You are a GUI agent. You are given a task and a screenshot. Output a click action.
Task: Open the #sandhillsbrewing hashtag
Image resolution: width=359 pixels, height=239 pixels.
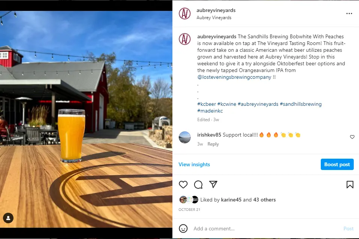(301, 104)
